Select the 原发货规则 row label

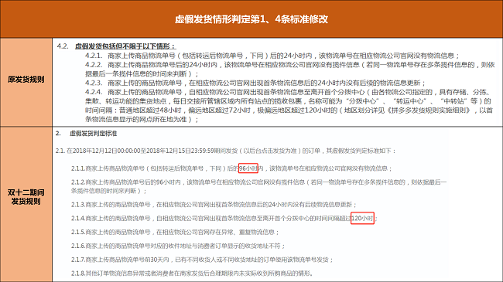coord(26,80)
